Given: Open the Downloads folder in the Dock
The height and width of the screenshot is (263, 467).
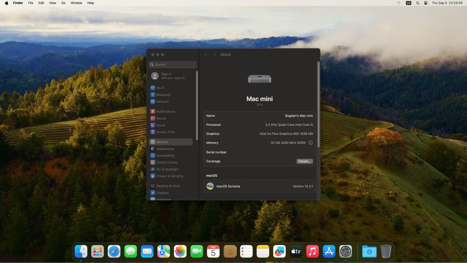Looking at the screenshot, I should pos(369,251).
